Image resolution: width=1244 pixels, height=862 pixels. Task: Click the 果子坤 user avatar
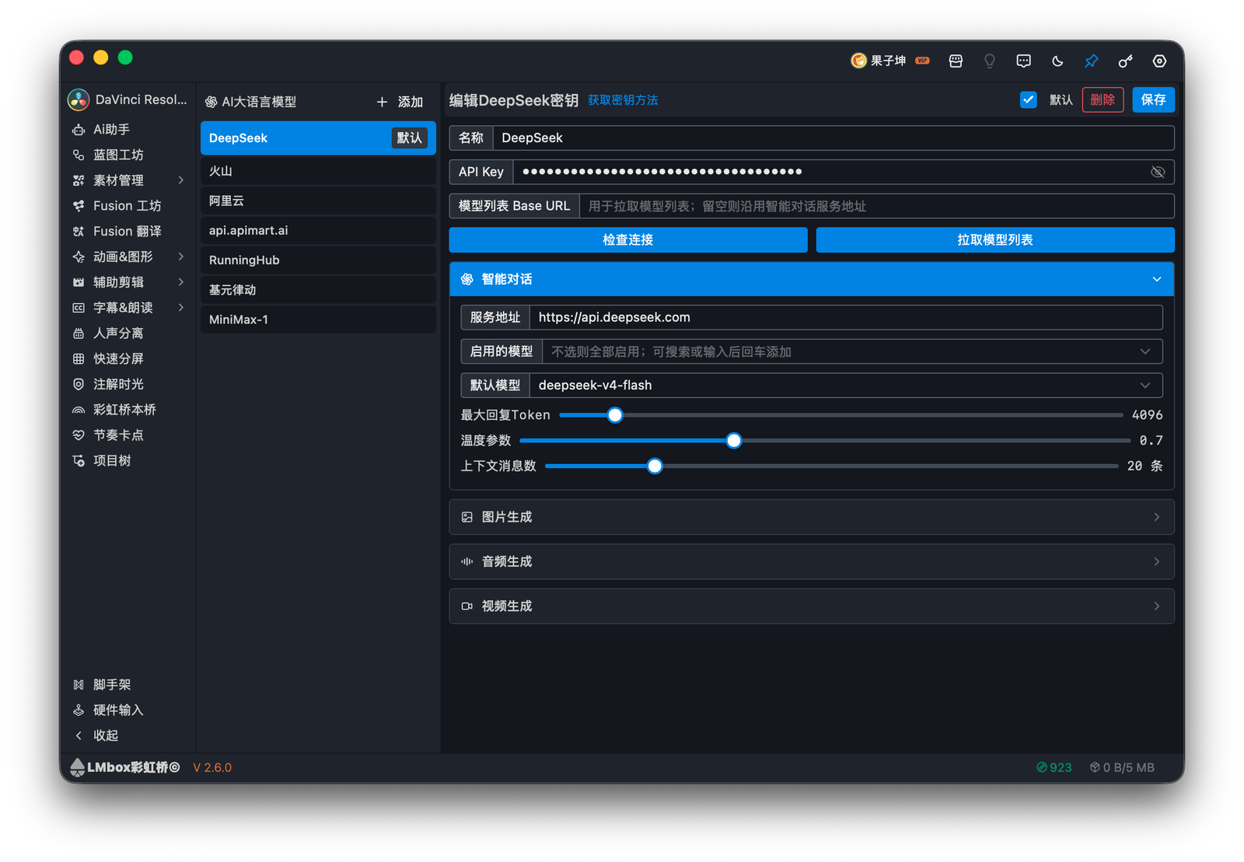tap(858, 61)
